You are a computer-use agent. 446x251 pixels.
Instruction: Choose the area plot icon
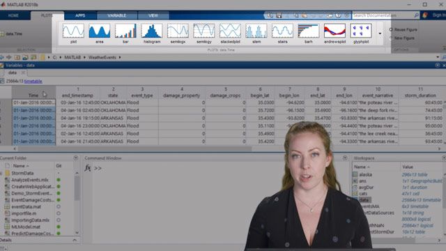pos(99,33)
